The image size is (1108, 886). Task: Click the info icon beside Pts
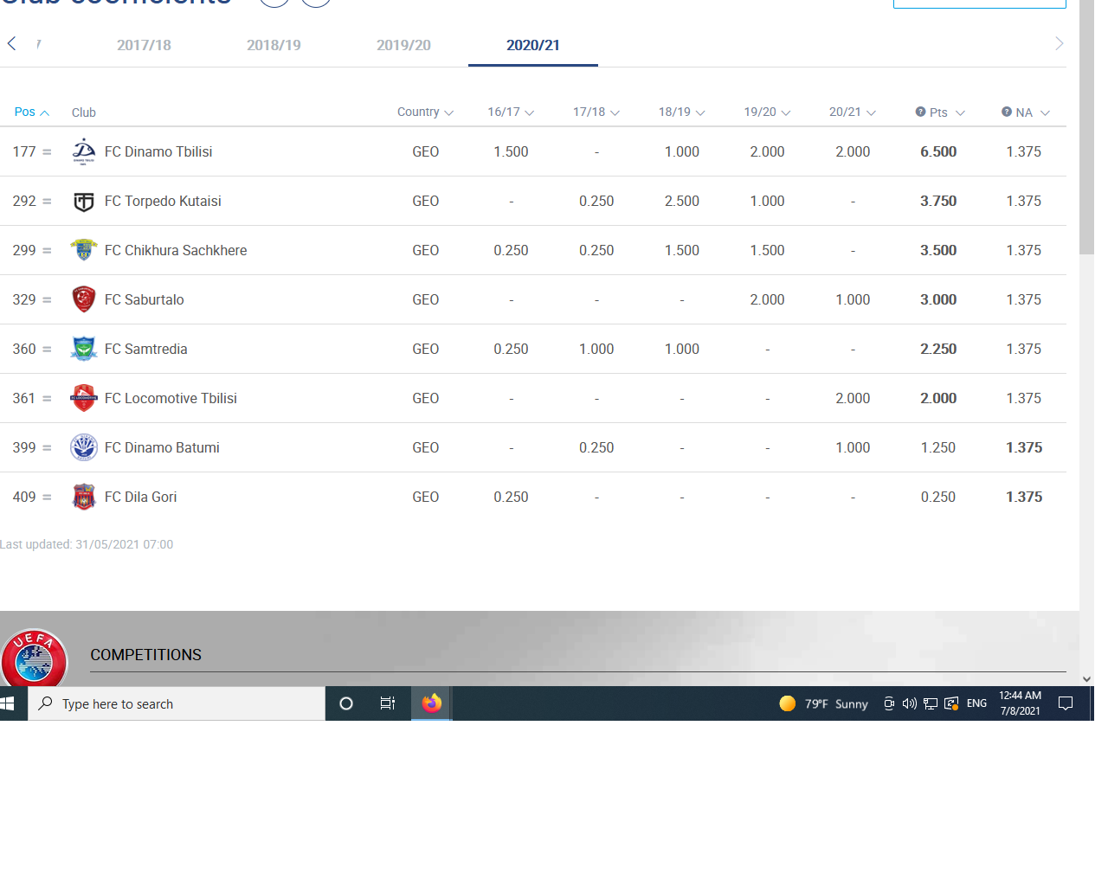(x=920, y=112)
